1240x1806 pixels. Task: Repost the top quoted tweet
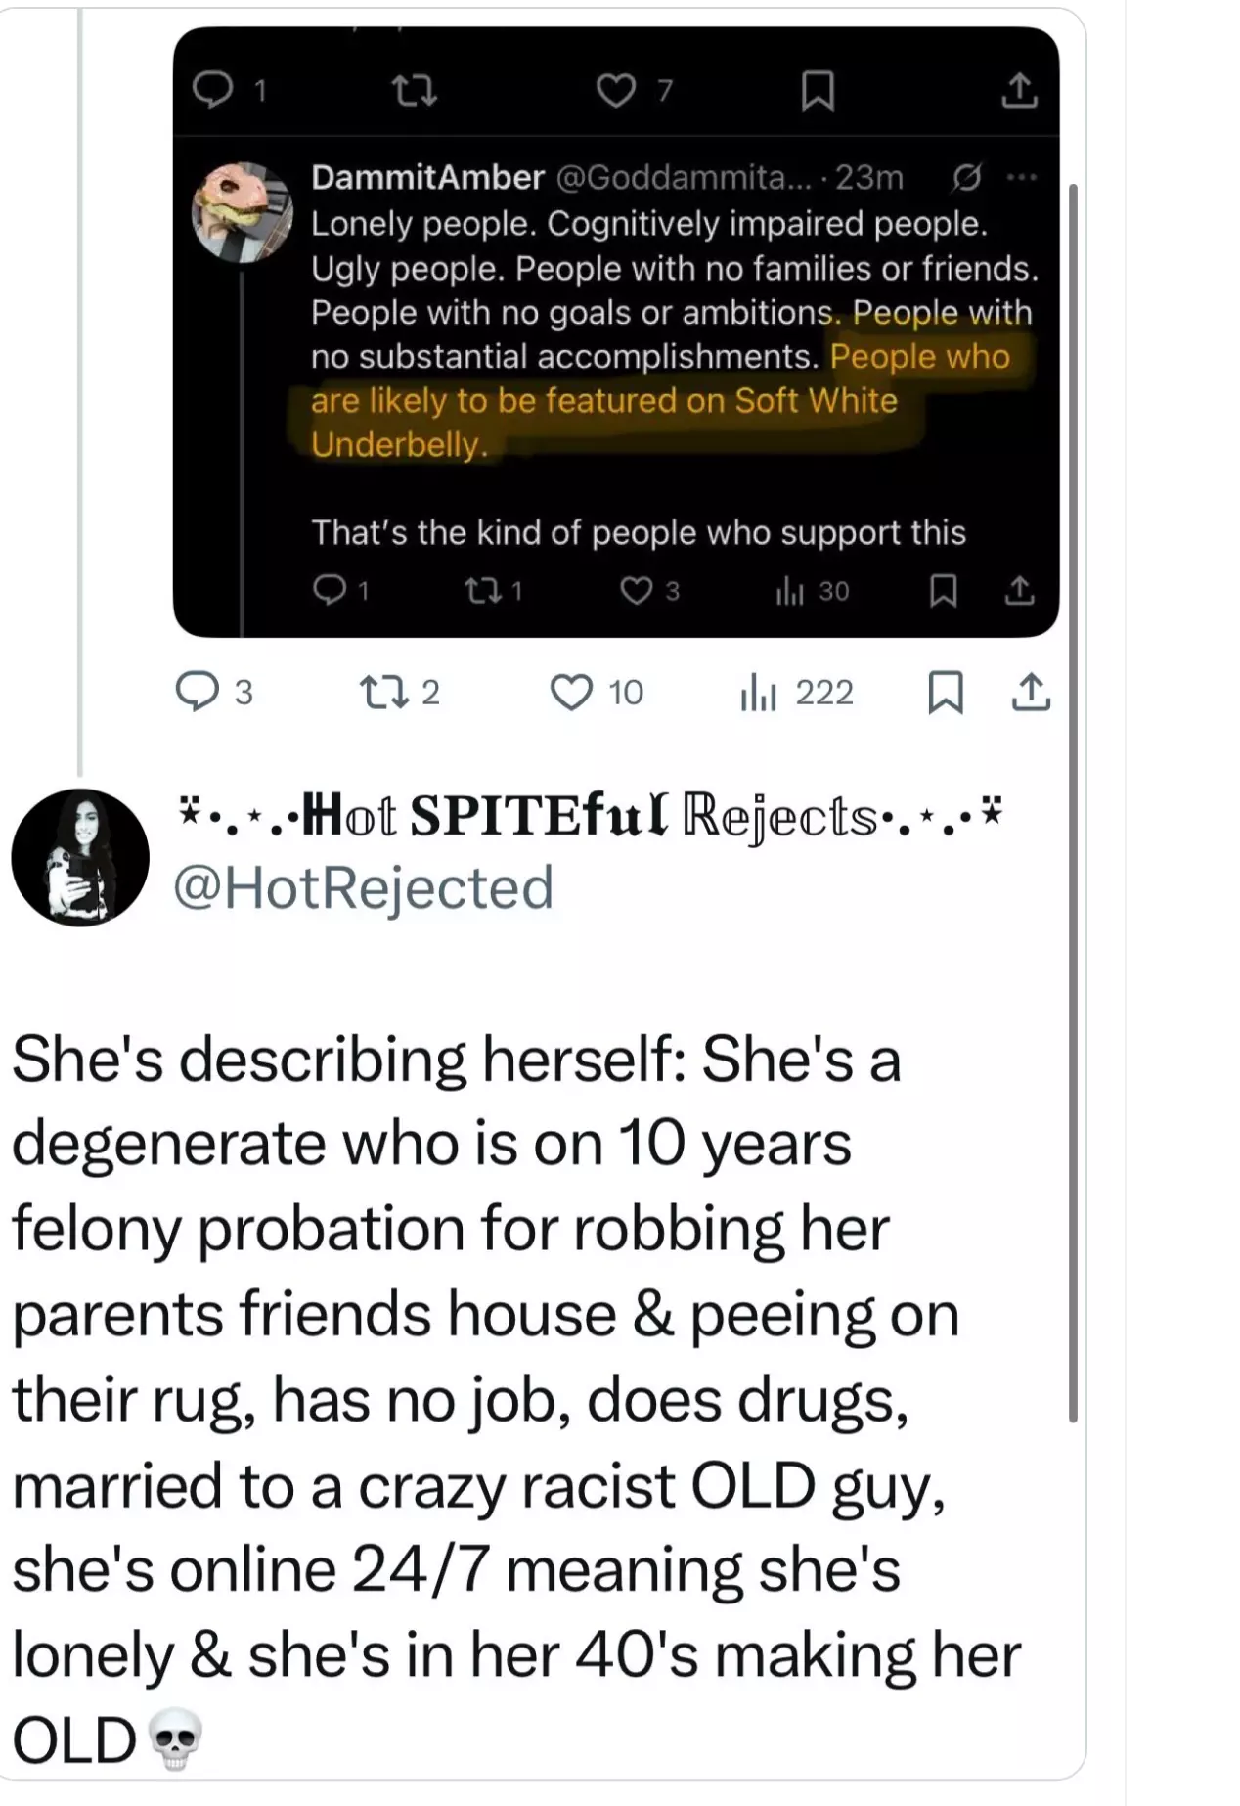[x=414, y=91]
